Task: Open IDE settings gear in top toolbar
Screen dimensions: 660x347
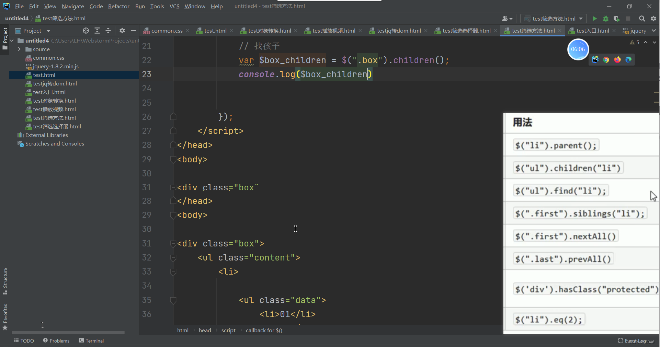Action: pos(653,19)
